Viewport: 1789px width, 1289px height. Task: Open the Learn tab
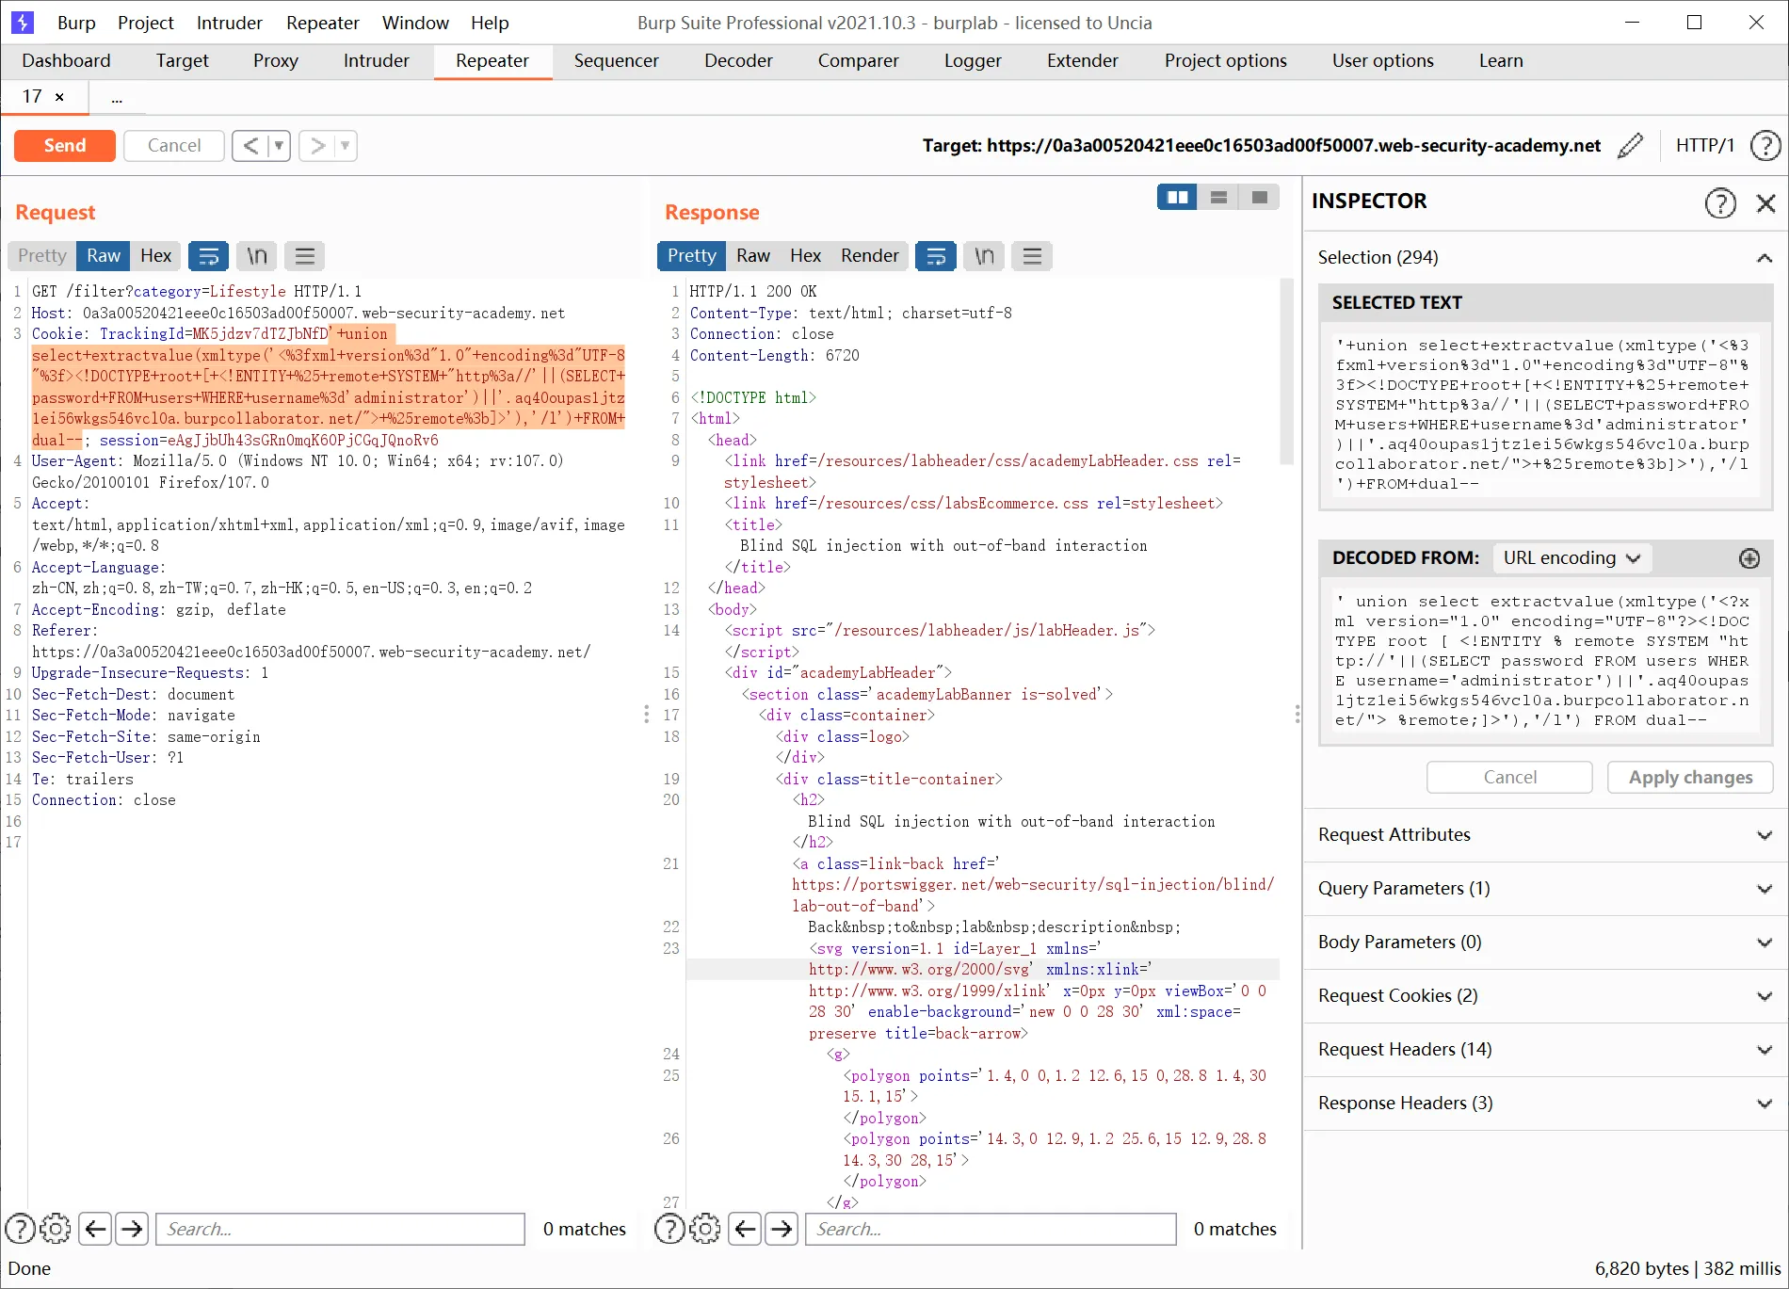(1501, 61)
